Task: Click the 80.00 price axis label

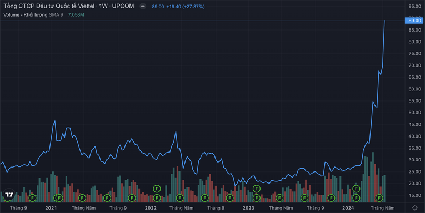Action: 414,42
